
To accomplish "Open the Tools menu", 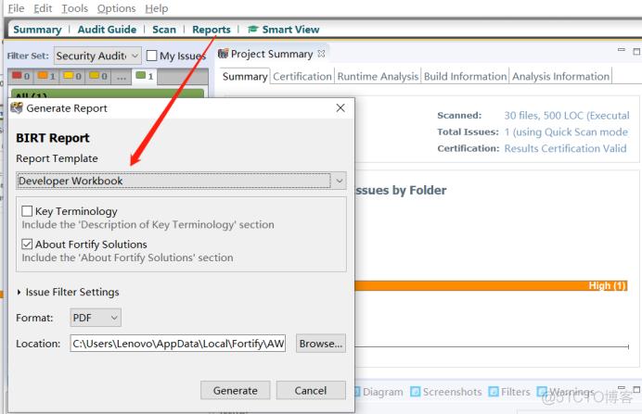I will [x=74, y=8].
